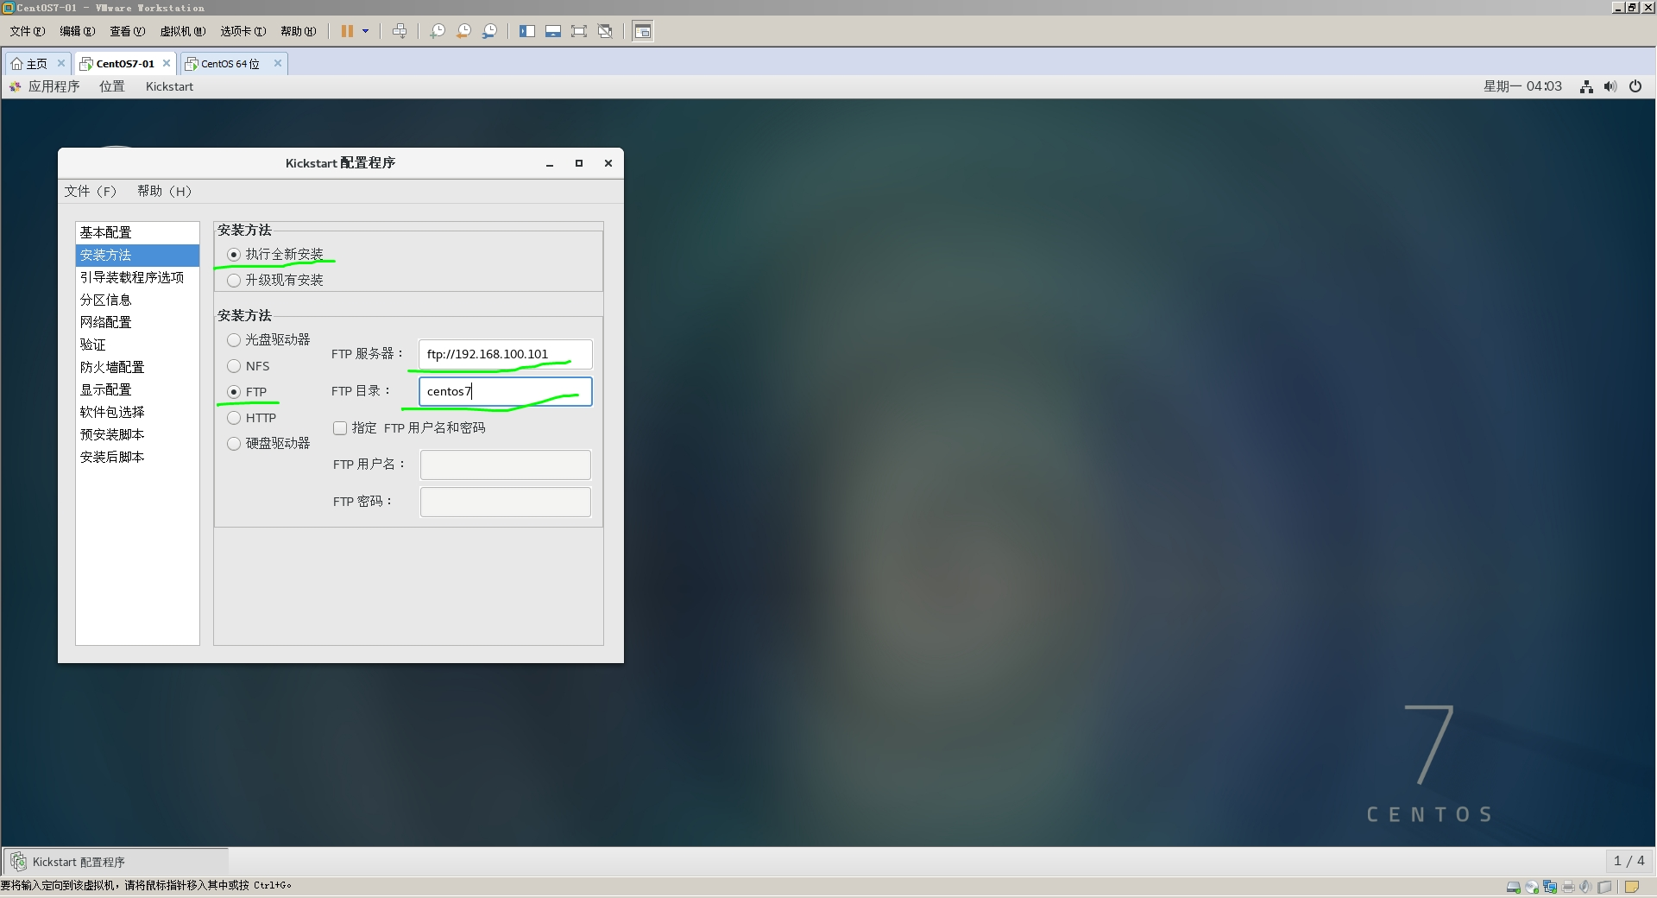Viewport: 1657px width, 898px height.
Task: Click the FTP 目录 field containing centos7
Action: (506, 391)
